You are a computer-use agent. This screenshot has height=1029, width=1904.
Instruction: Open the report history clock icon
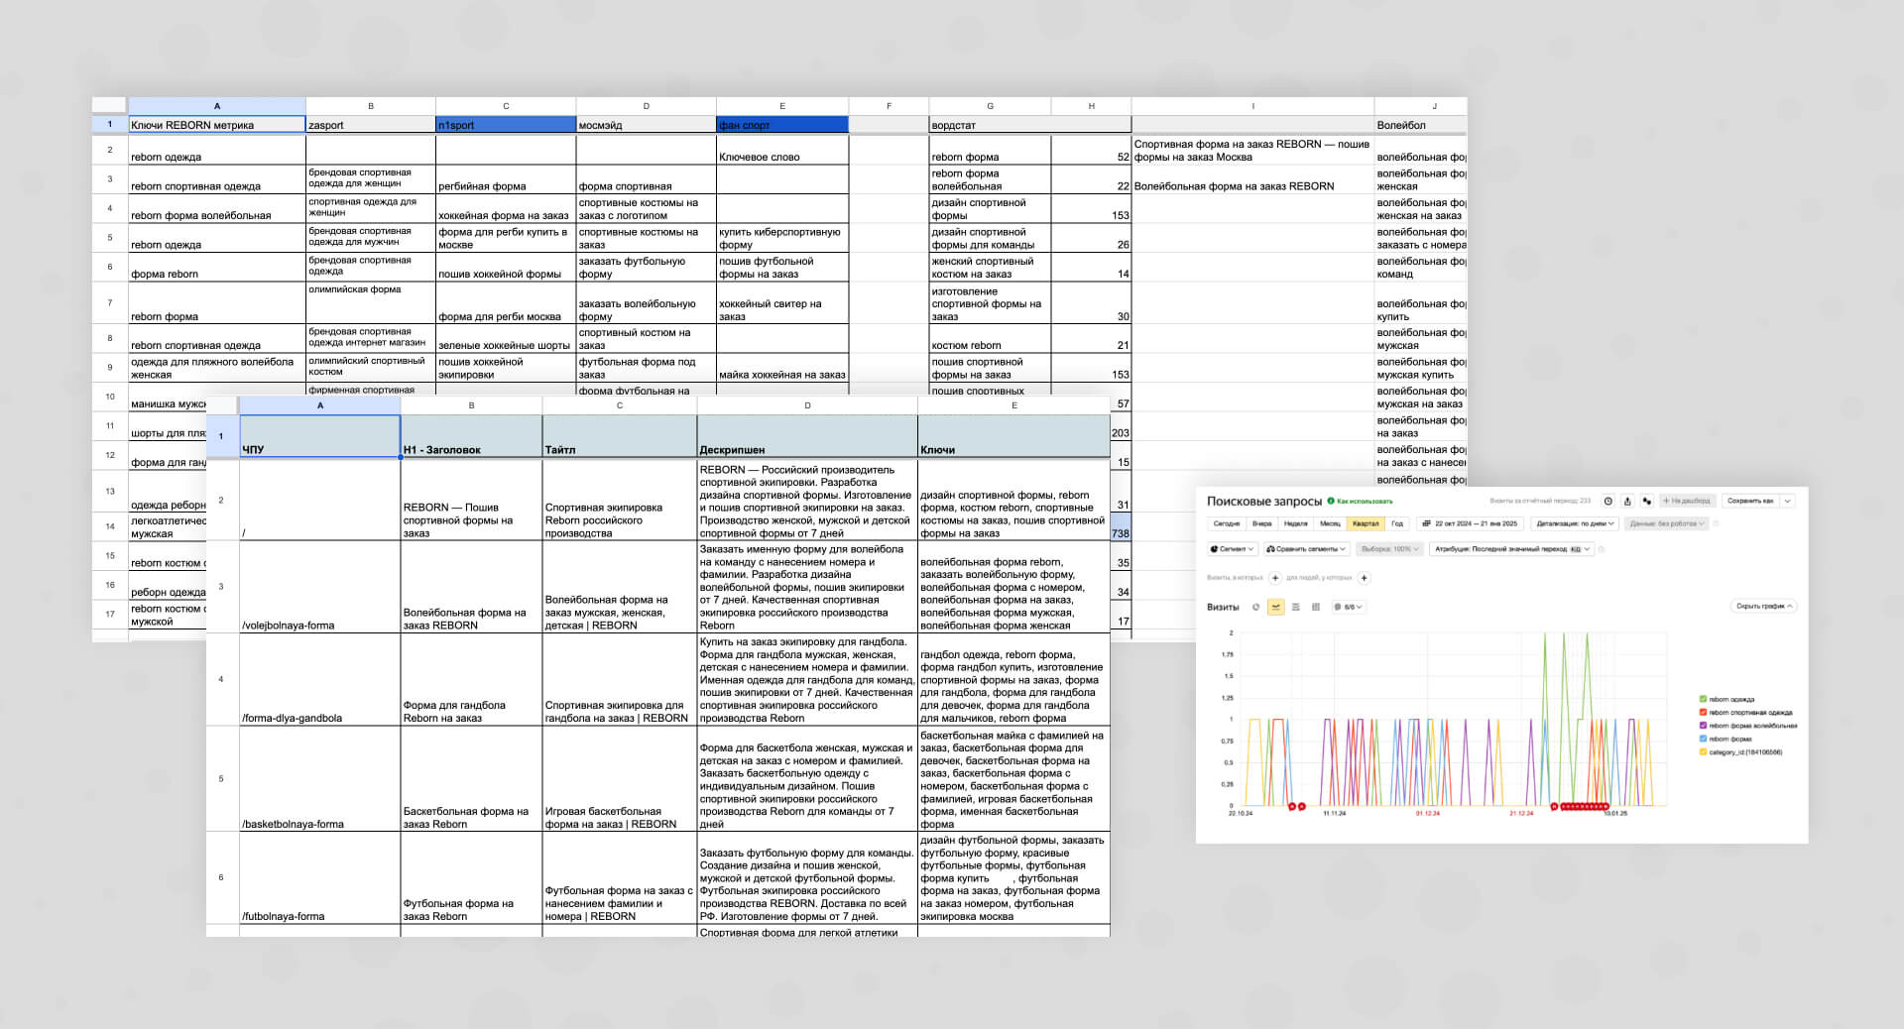click(x=1608, y=502)
